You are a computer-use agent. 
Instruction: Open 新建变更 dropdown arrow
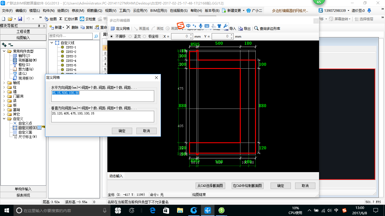tap(244, 11)
